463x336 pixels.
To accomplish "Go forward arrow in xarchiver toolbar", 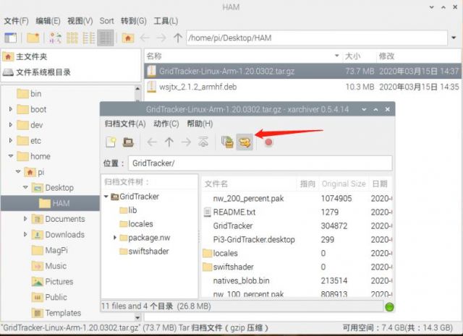I will point(186,142).
